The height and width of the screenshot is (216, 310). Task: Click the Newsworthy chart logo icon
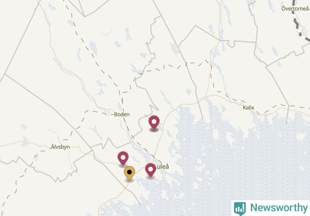[x=240, y=208]
